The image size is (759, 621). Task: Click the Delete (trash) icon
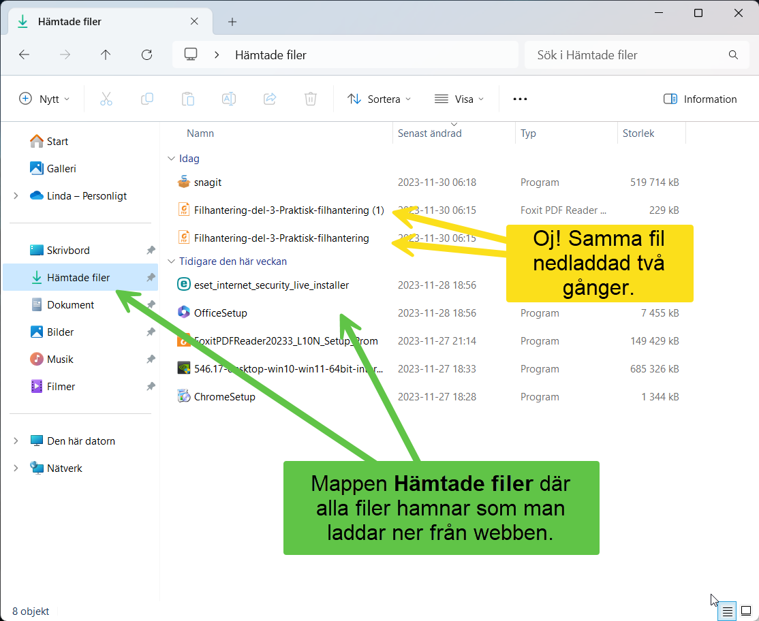coord(311,99)
